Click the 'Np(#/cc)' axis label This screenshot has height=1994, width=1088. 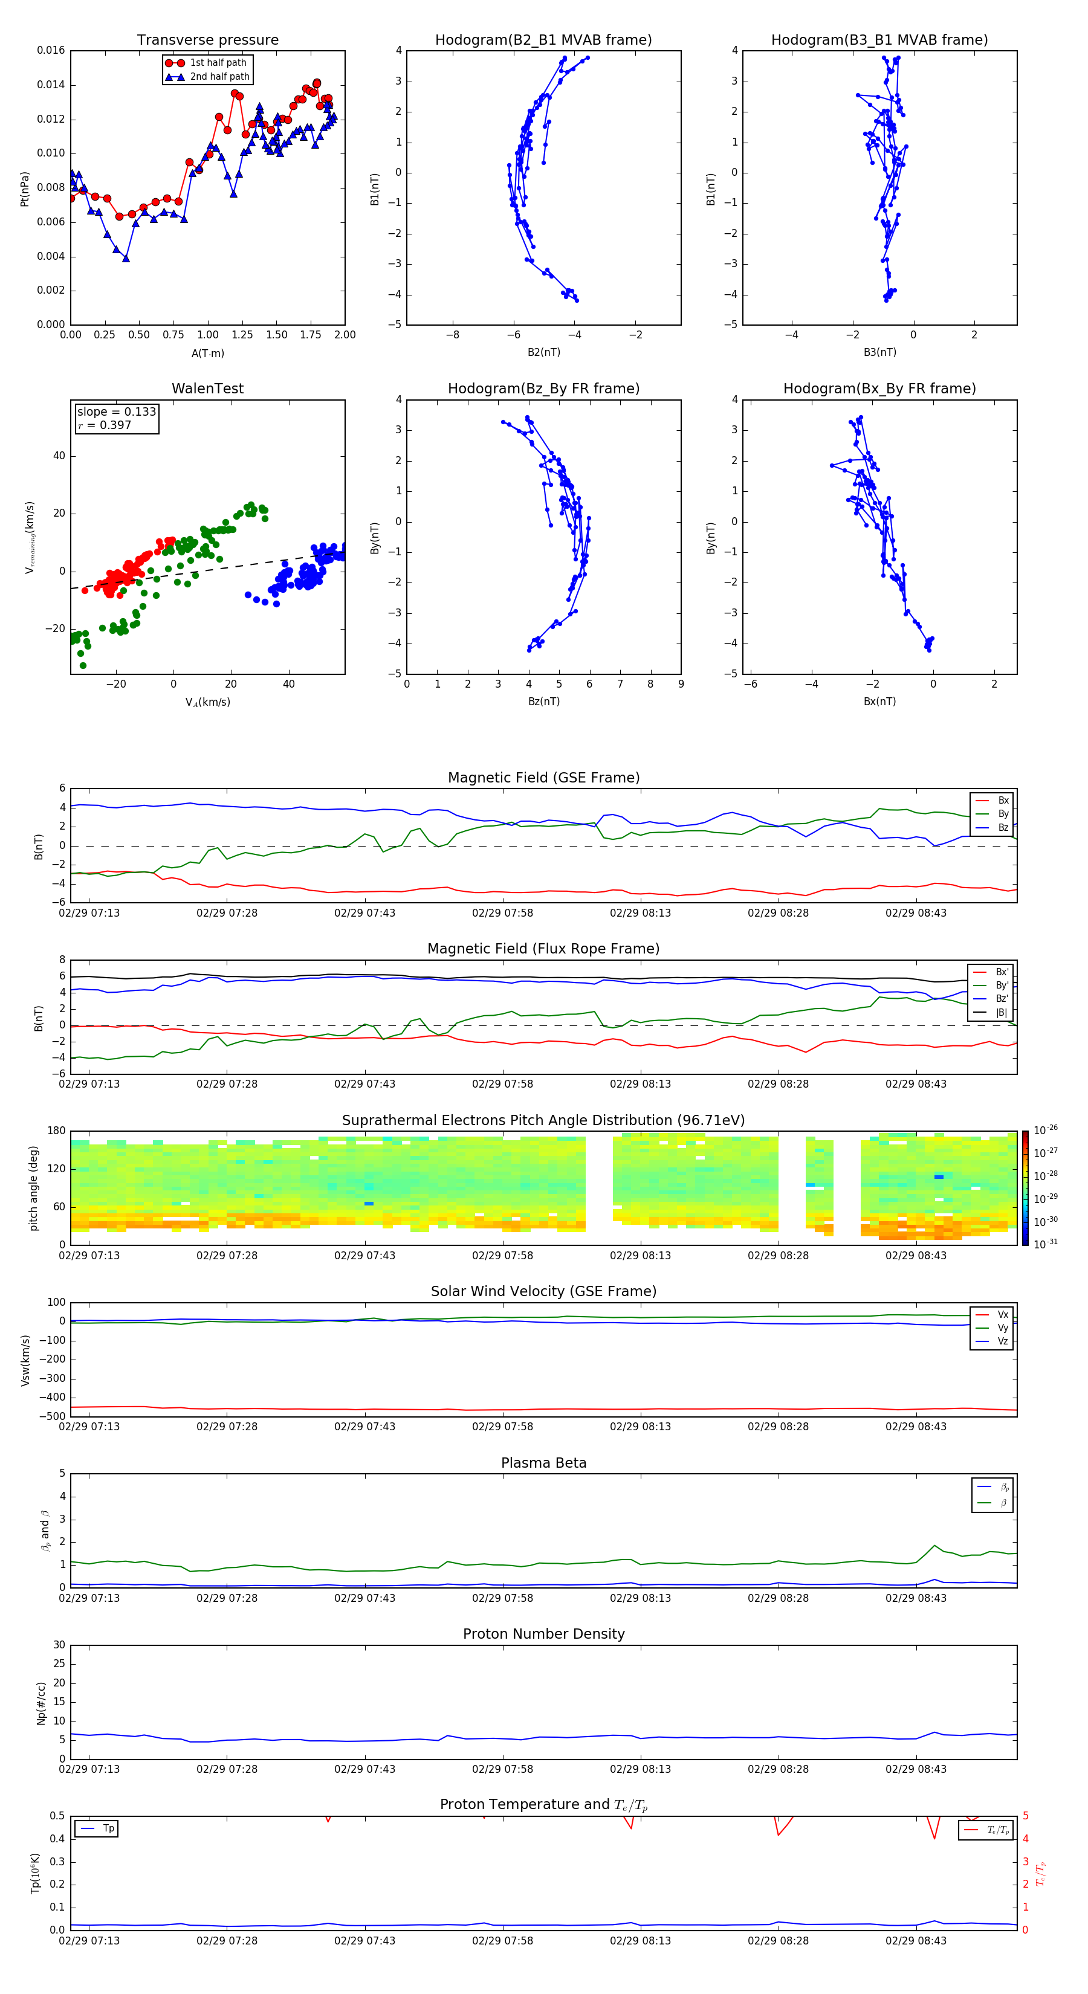pos(42,1703)
